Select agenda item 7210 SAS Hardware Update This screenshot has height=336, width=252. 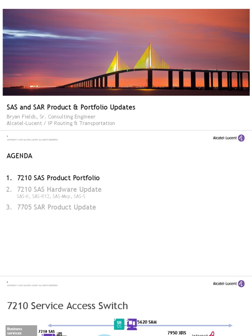59,189
